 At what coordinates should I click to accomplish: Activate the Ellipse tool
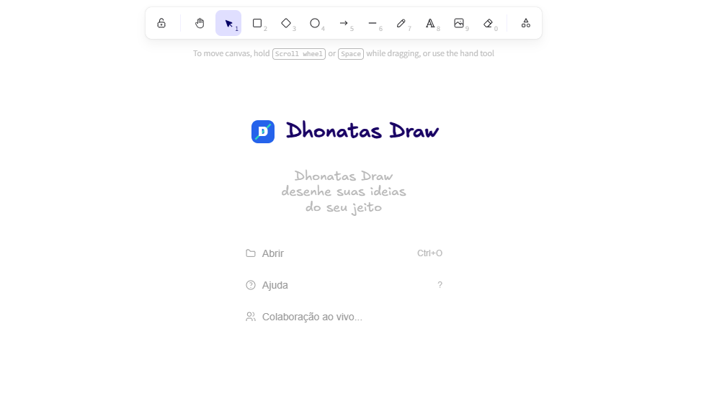pos(315,23)
